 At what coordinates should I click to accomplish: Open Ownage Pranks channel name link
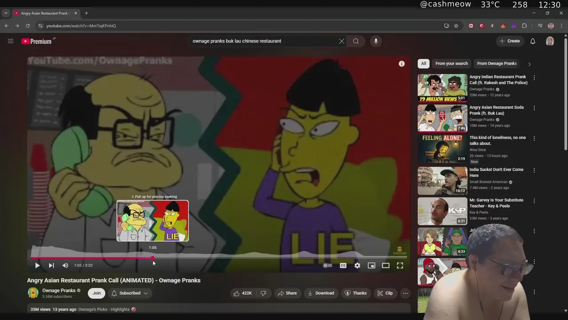59,290
